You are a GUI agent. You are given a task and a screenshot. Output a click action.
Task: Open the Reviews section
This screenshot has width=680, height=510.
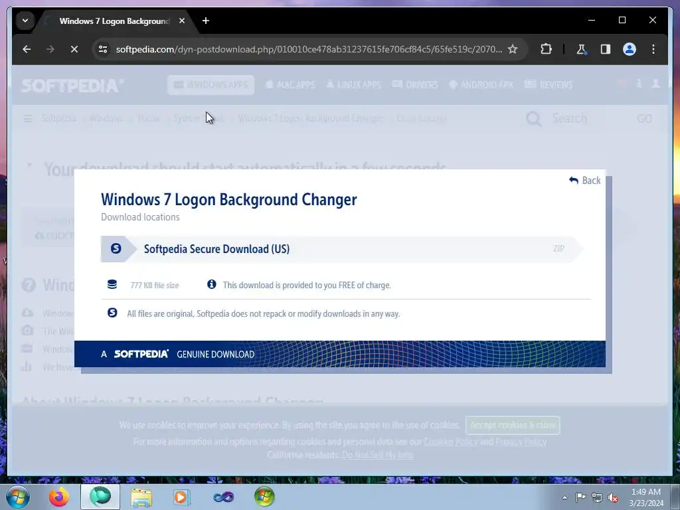click(549, 85)
